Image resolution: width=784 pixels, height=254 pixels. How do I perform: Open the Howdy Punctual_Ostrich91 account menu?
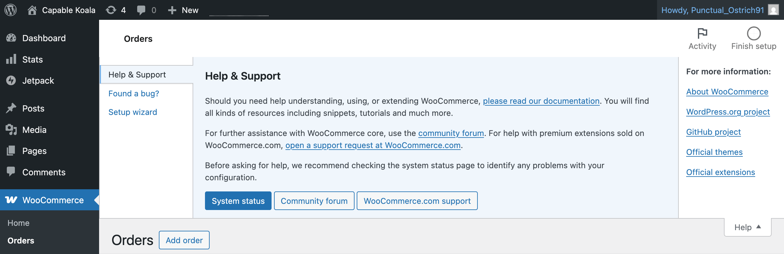(712, 10)
